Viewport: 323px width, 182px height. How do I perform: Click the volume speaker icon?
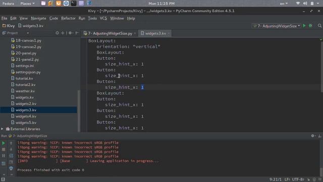point(305,4)
